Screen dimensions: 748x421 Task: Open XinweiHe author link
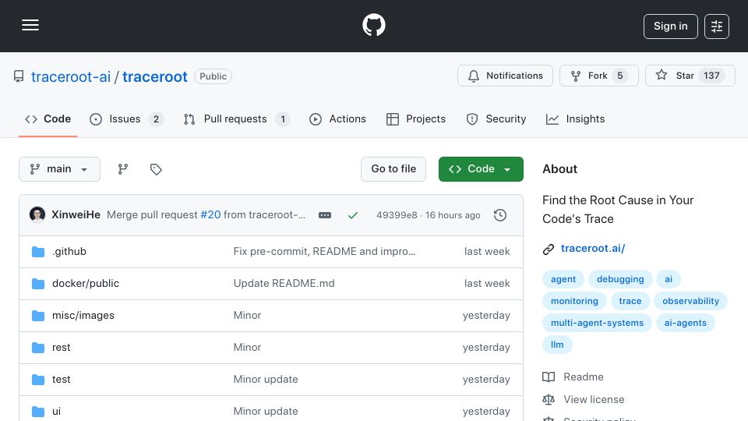pyautogui.click(x=76, y=215)
